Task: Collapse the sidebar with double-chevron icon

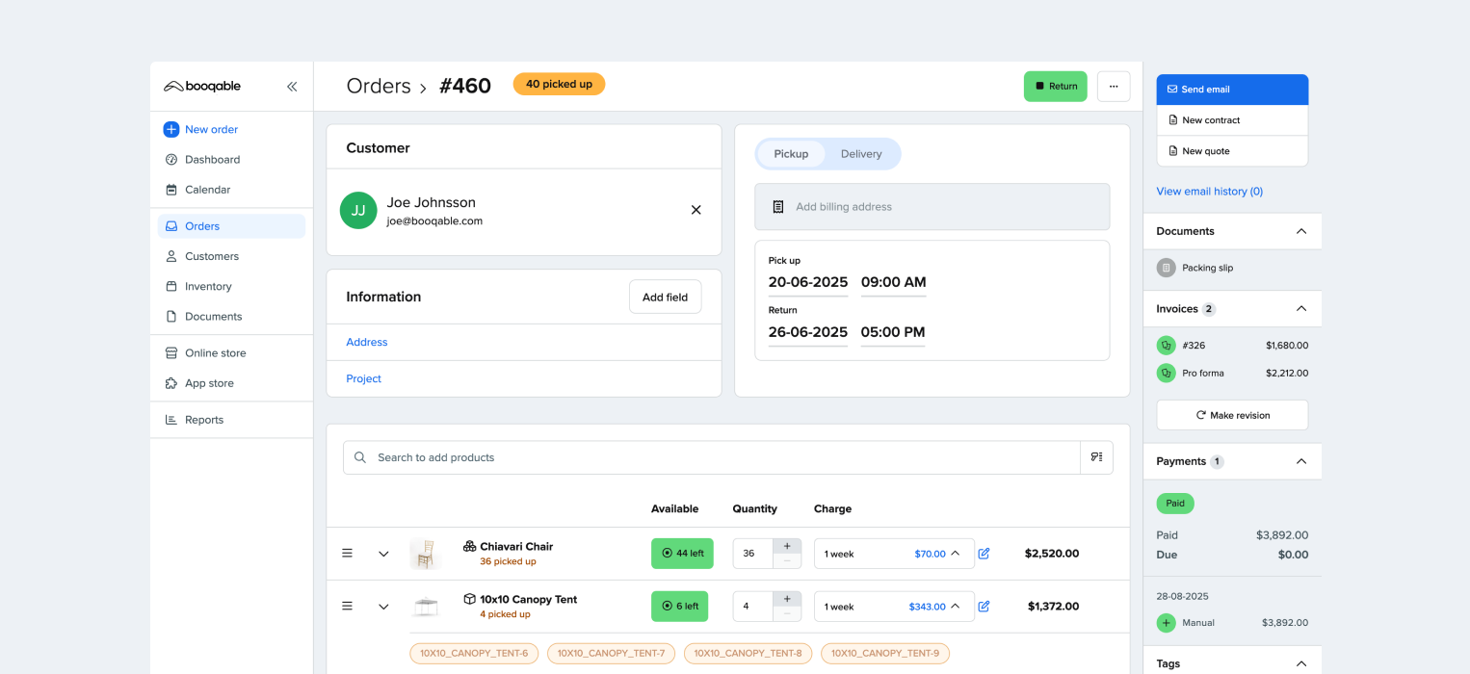Action: [x=292, y=87]
